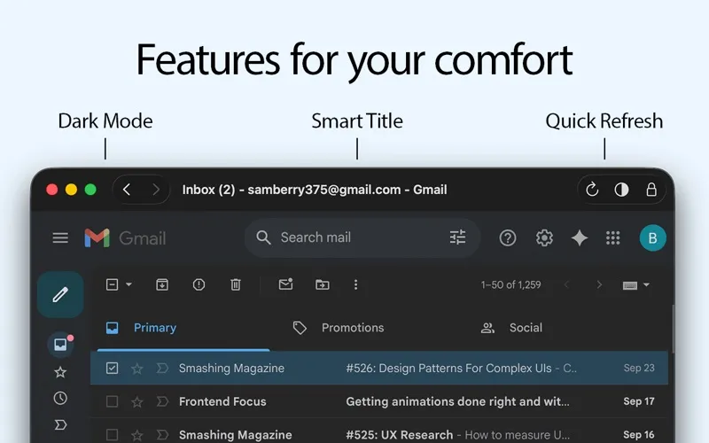
Task: Switch to the Primary tab
Action: pyautogui.click(x=183, y=328)
